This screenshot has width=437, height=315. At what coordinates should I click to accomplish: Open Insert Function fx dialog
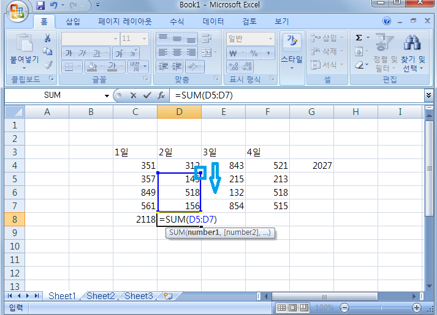pyautogui.click(x=161, y=95)
